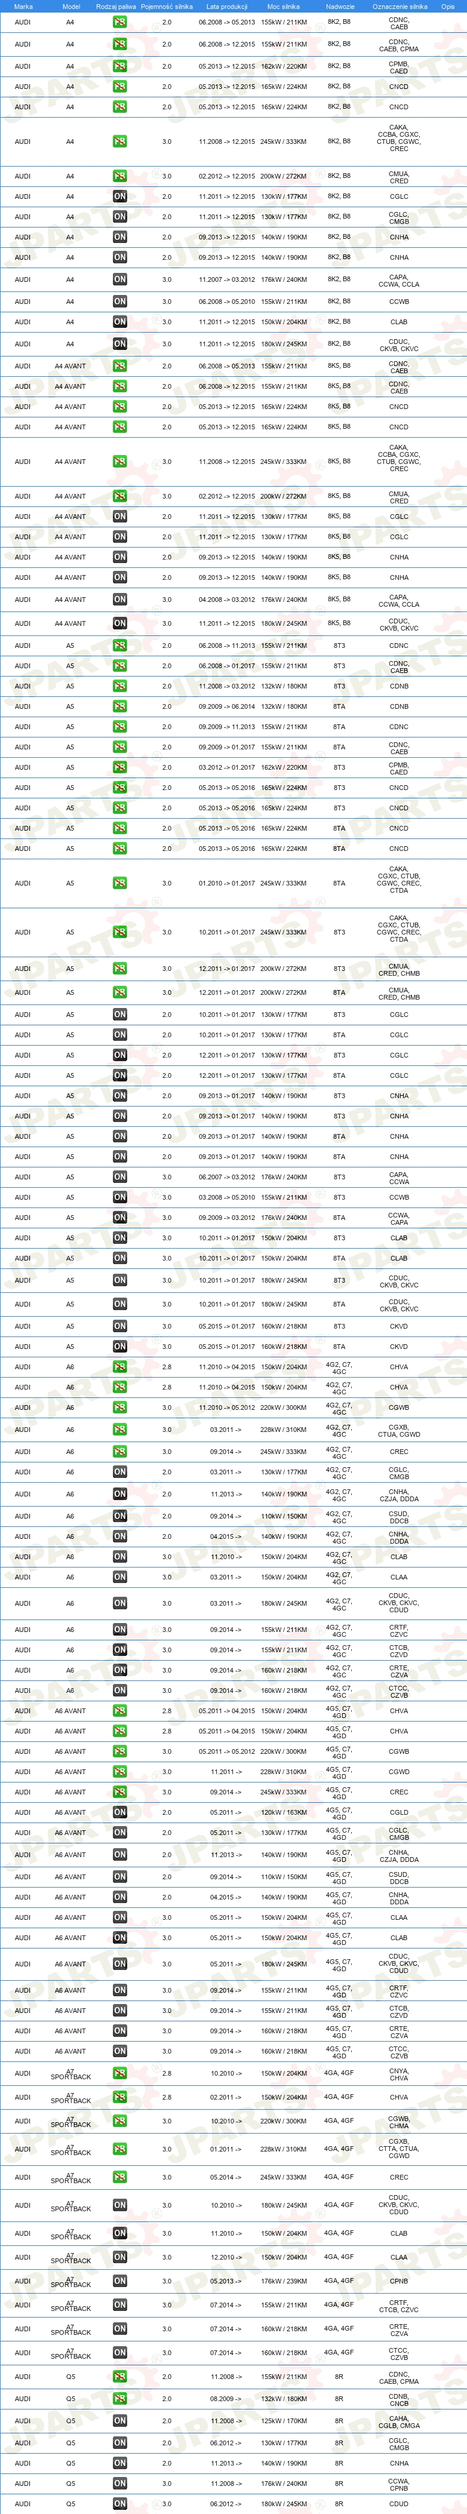467x2514 pixels.
Task: Click PB icon in A5 row dated 09.2009 -> 06.2014
Action: [119, 706]
